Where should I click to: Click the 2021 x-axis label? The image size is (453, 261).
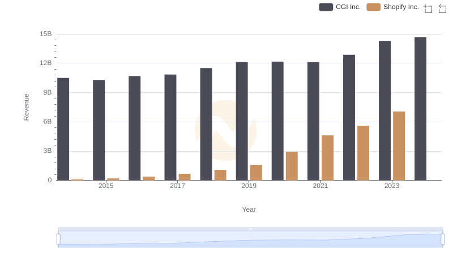click(x=320, y=186)
